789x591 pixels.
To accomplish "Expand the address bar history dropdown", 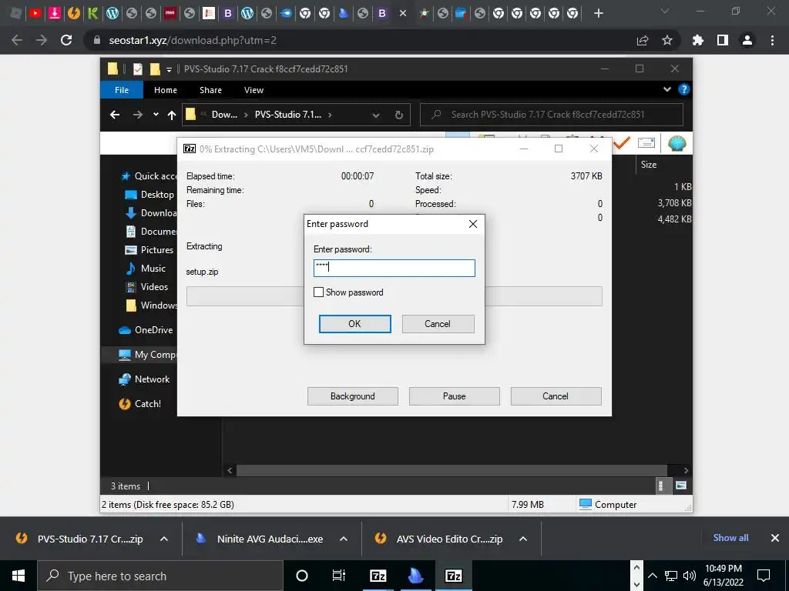I will click(x=376, y=115).
